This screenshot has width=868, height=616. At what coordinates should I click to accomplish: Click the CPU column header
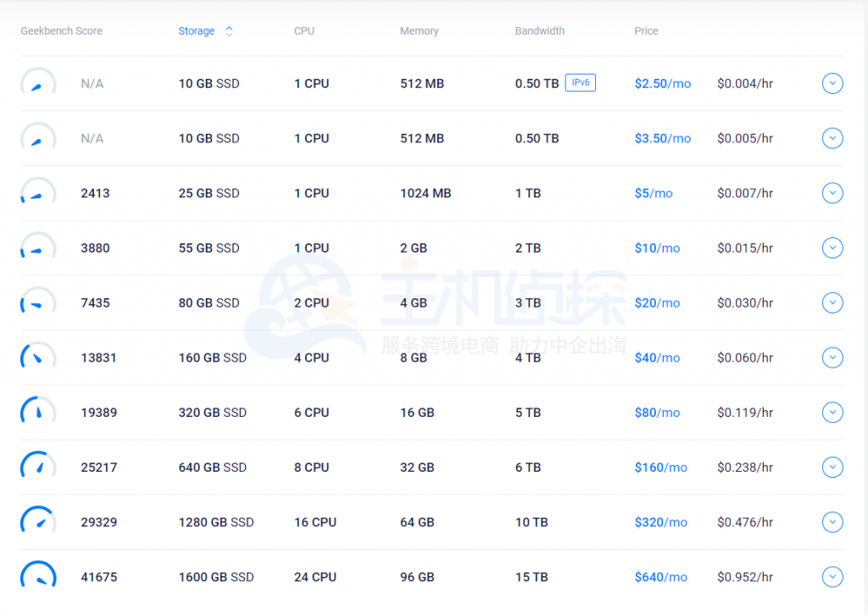304,31
